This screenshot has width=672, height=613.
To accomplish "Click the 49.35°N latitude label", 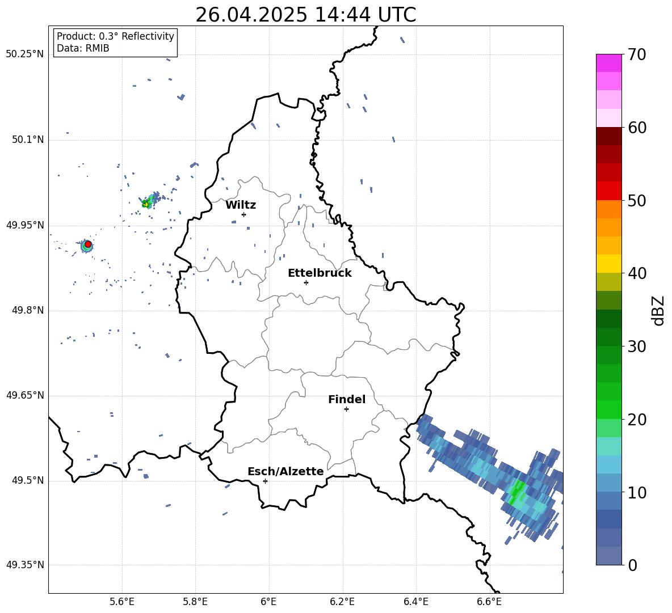I will pos(25,565).
